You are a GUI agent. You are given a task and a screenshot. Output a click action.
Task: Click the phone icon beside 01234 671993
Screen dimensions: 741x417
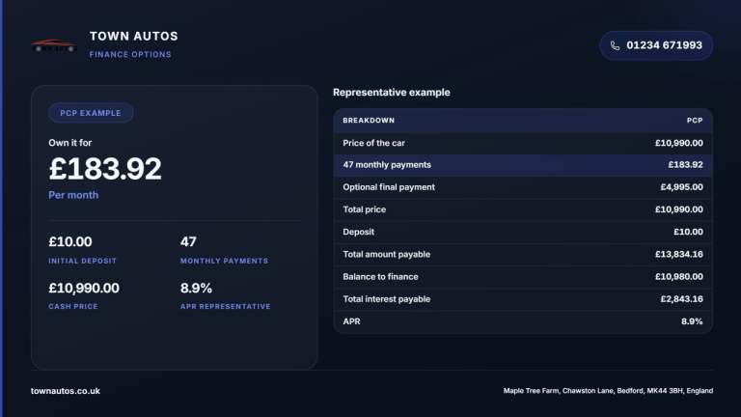[615, 45]
